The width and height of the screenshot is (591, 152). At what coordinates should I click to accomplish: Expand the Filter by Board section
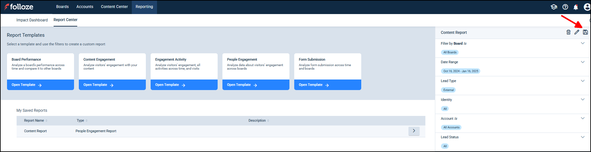tap(582, 43)
